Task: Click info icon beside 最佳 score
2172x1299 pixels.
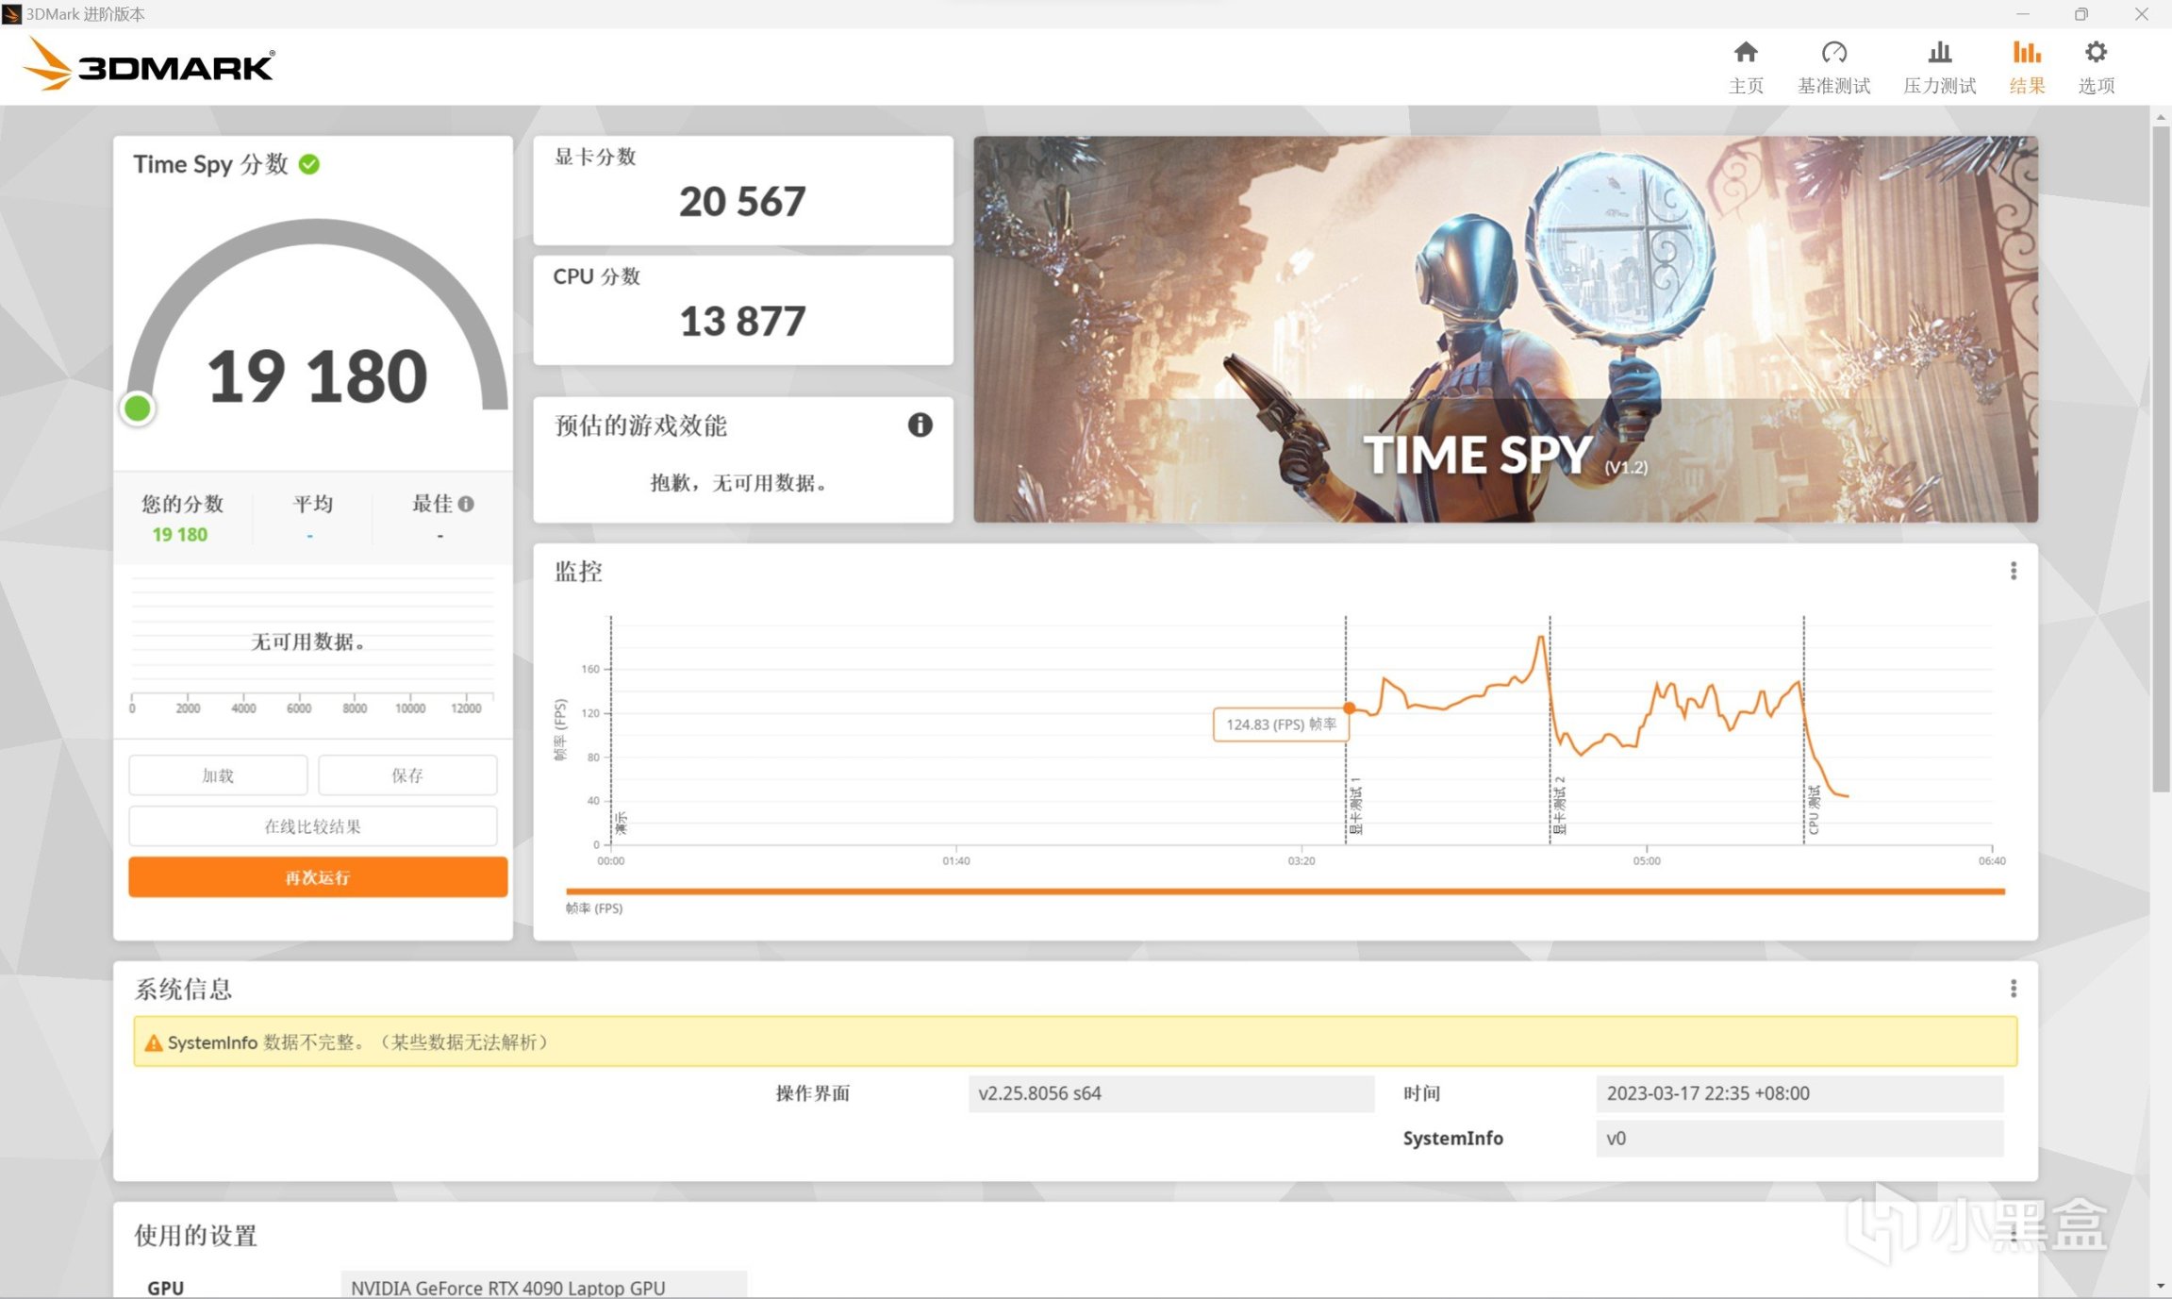Action: pos(466,504)
